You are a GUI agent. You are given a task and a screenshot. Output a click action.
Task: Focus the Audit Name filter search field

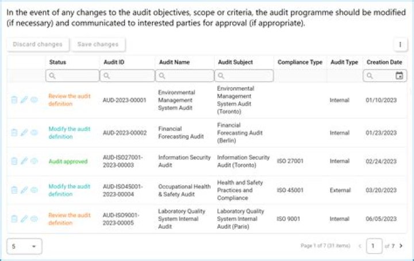pyautogui.click(x=185, y=76)
